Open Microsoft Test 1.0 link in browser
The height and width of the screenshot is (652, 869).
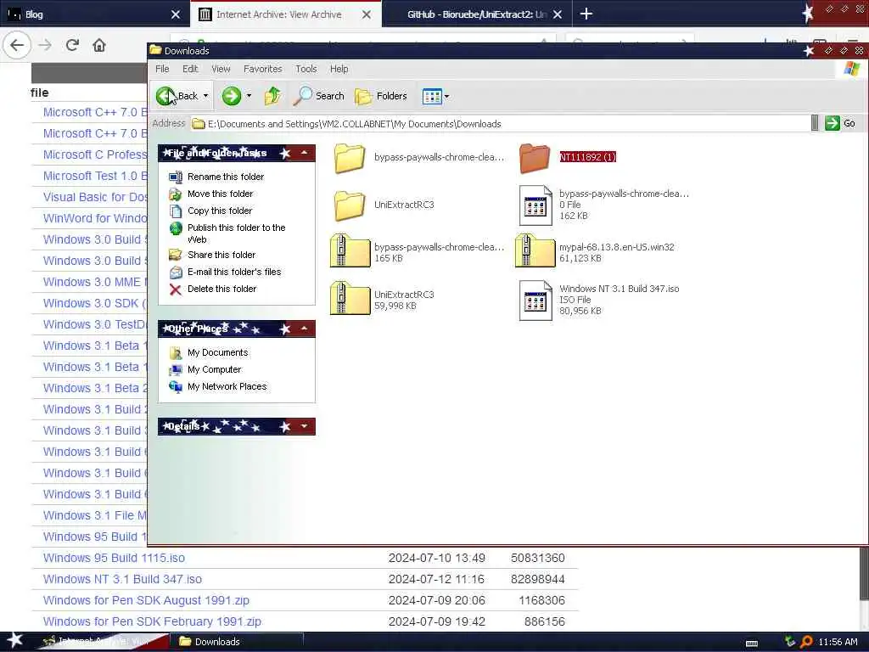point(95,176)
